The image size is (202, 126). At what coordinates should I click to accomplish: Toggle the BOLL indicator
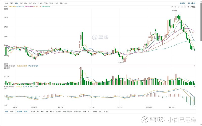click(x=12, y=111)
